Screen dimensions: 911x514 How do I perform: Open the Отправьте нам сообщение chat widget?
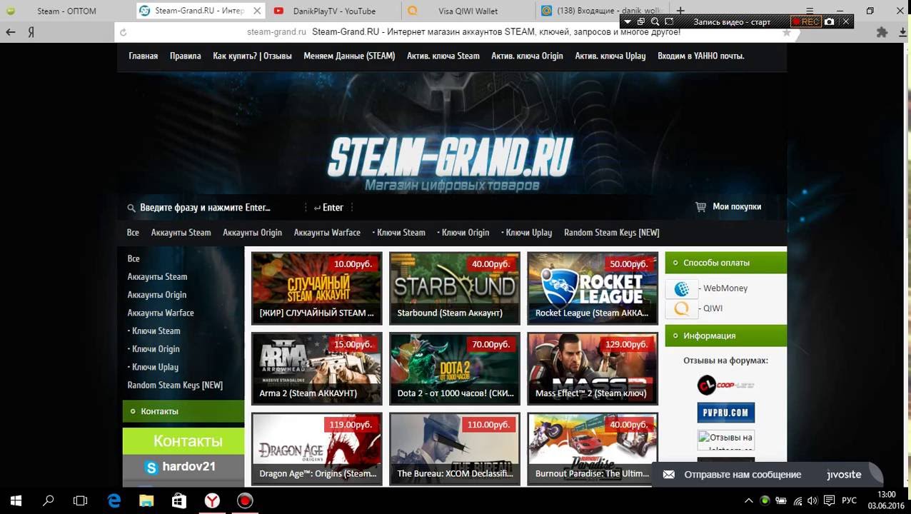tap(767, 474)
